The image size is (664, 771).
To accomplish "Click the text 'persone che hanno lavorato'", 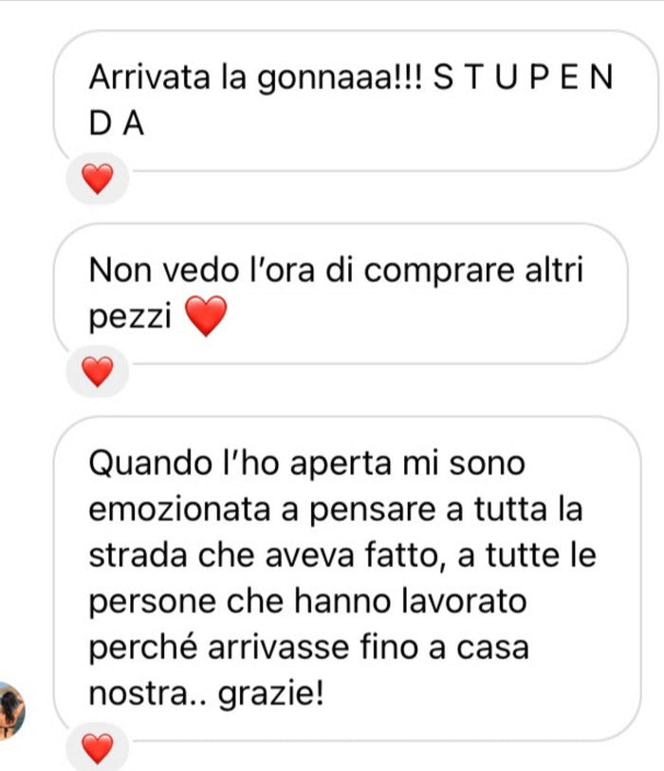I will click(308, 602).
